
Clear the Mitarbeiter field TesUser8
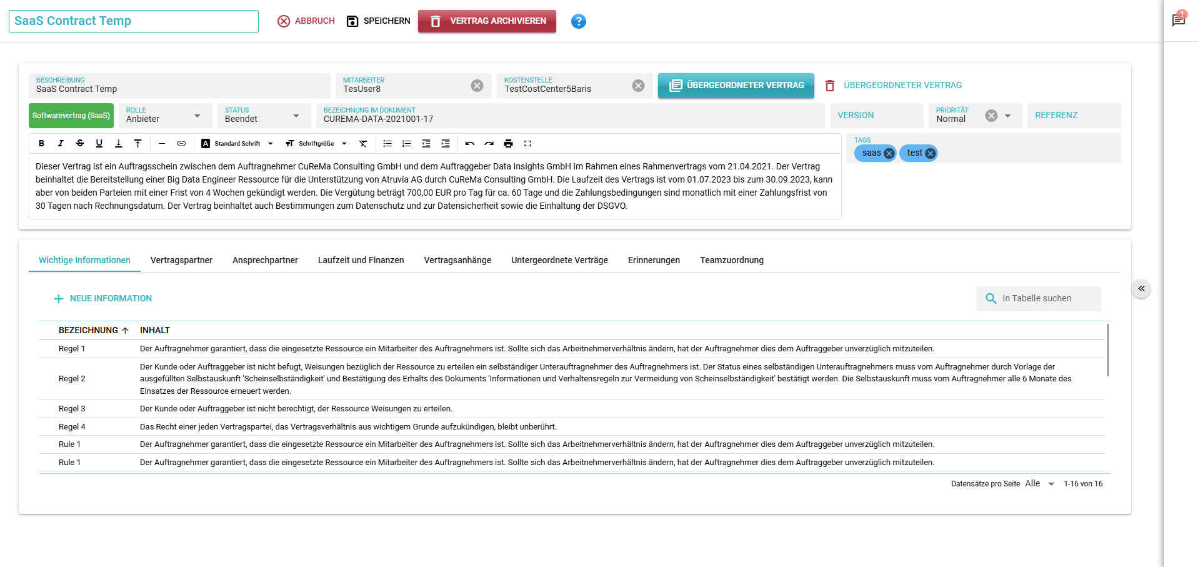(477, 86)
